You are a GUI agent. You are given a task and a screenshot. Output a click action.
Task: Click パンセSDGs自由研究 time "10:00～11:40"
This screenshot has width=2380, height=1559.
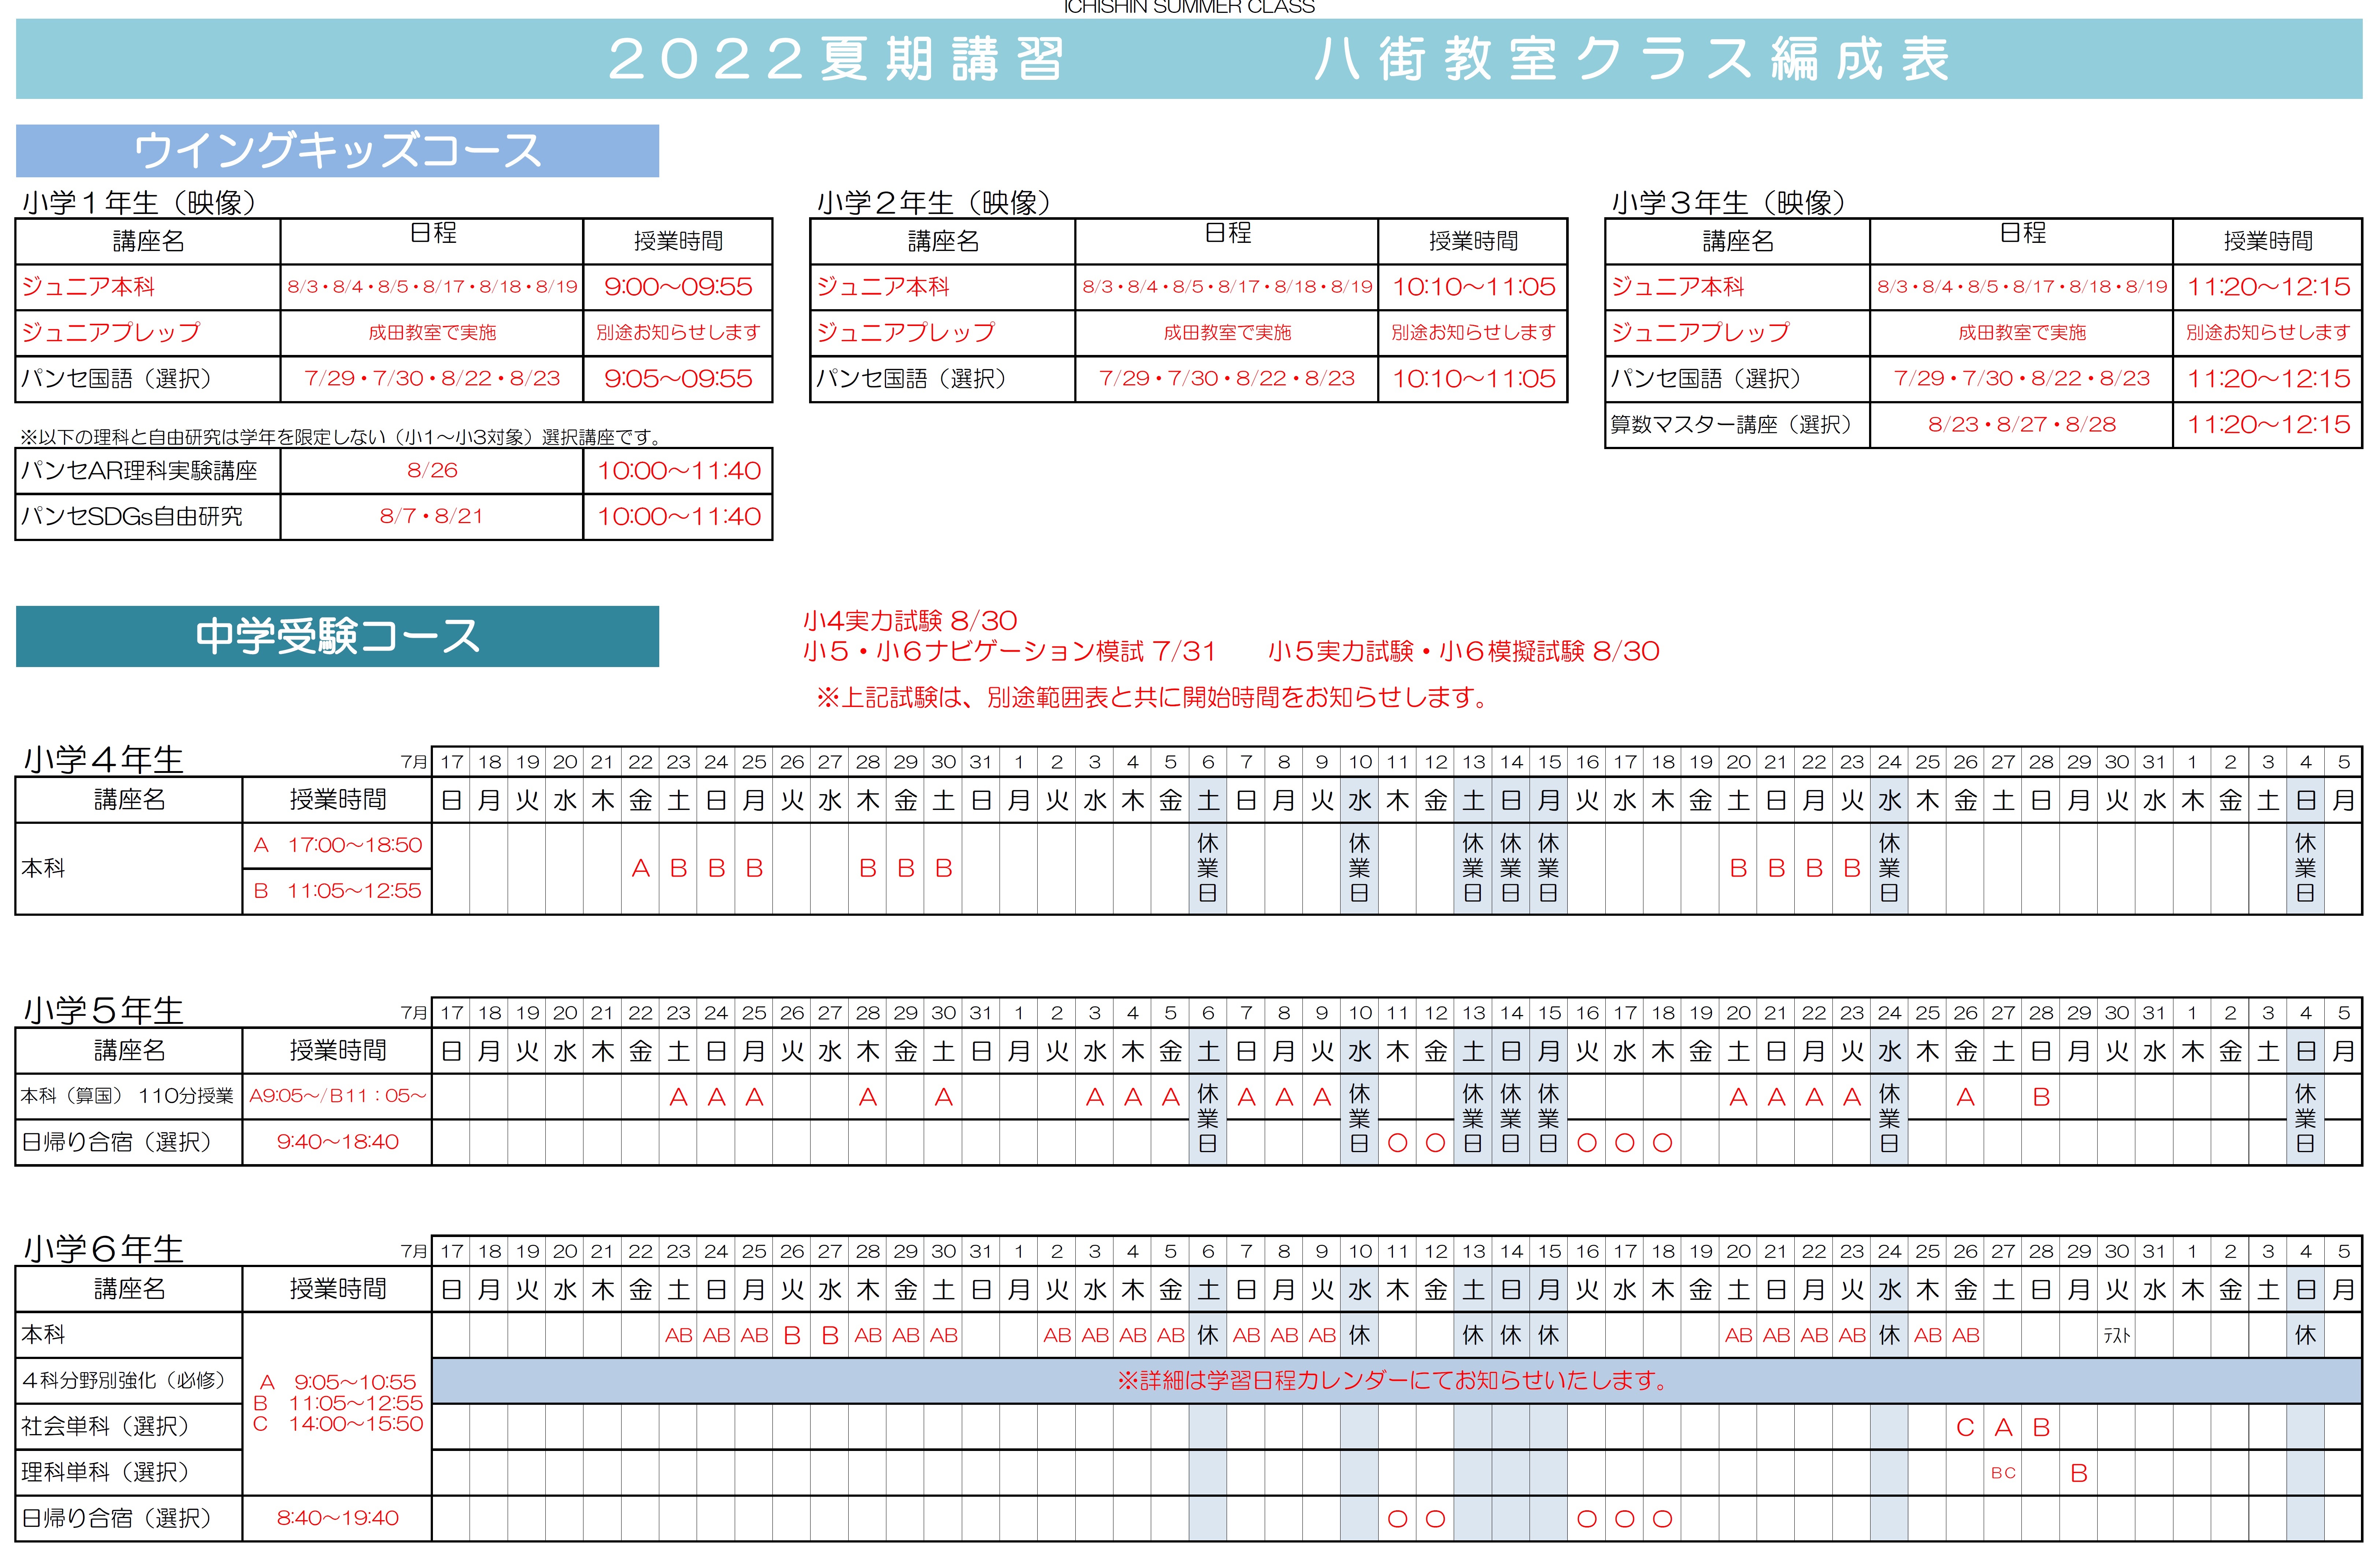click(679, 517)
